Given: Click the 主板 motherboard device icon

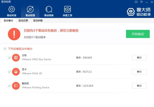Looking at the screenshot, I should (x=16, y=58).
